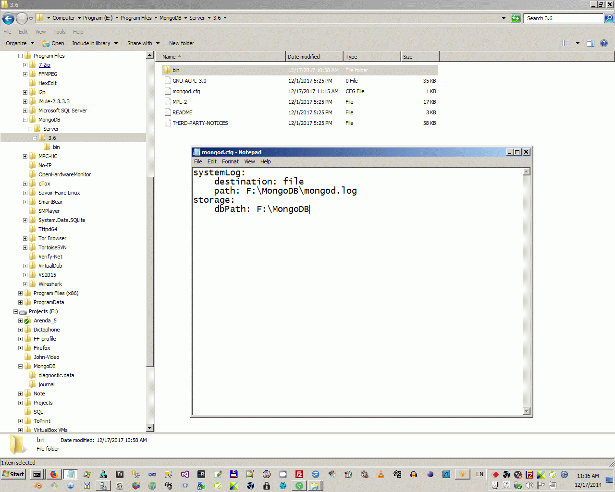The image size is (615, 492).
Task: Expand the Program Files (x86) tree node
Action: click(20, 293)
